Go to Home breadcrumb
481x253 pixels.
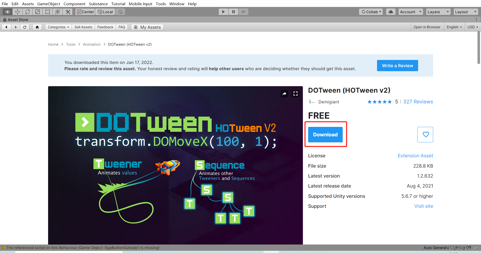pyautogui.click(x=53, y=44)
